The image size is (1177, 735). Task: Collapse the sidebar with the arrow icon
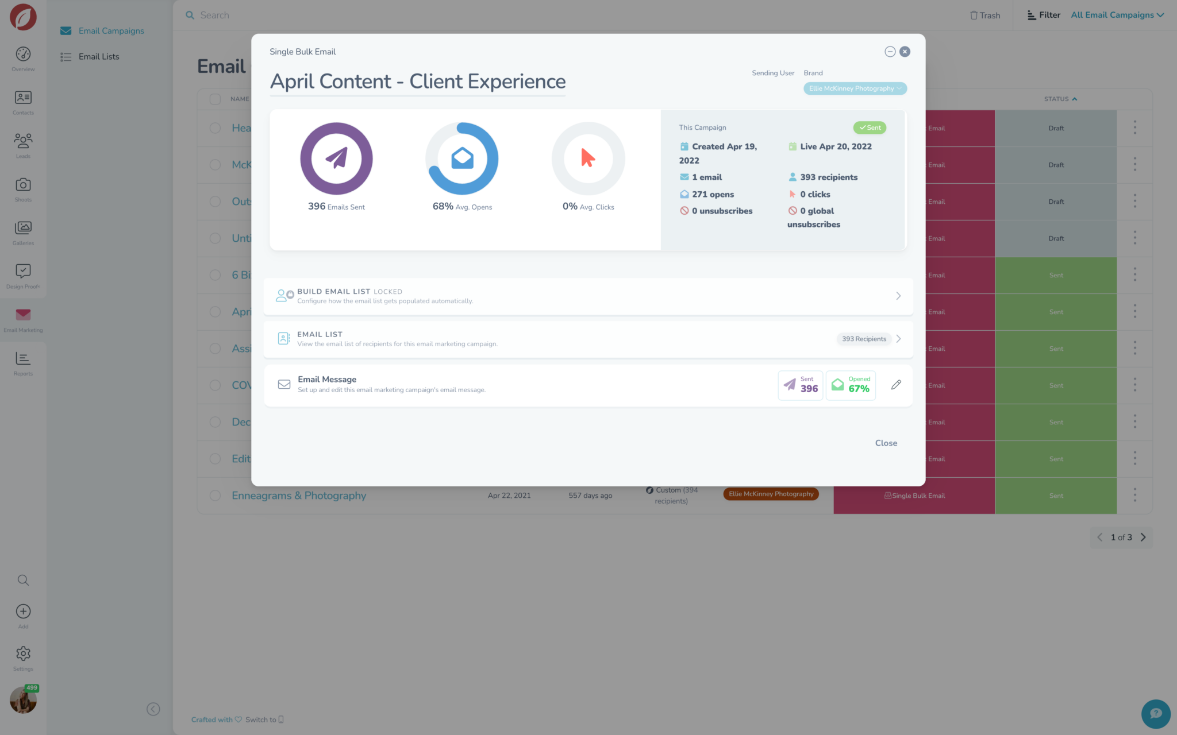click(153, 709)
